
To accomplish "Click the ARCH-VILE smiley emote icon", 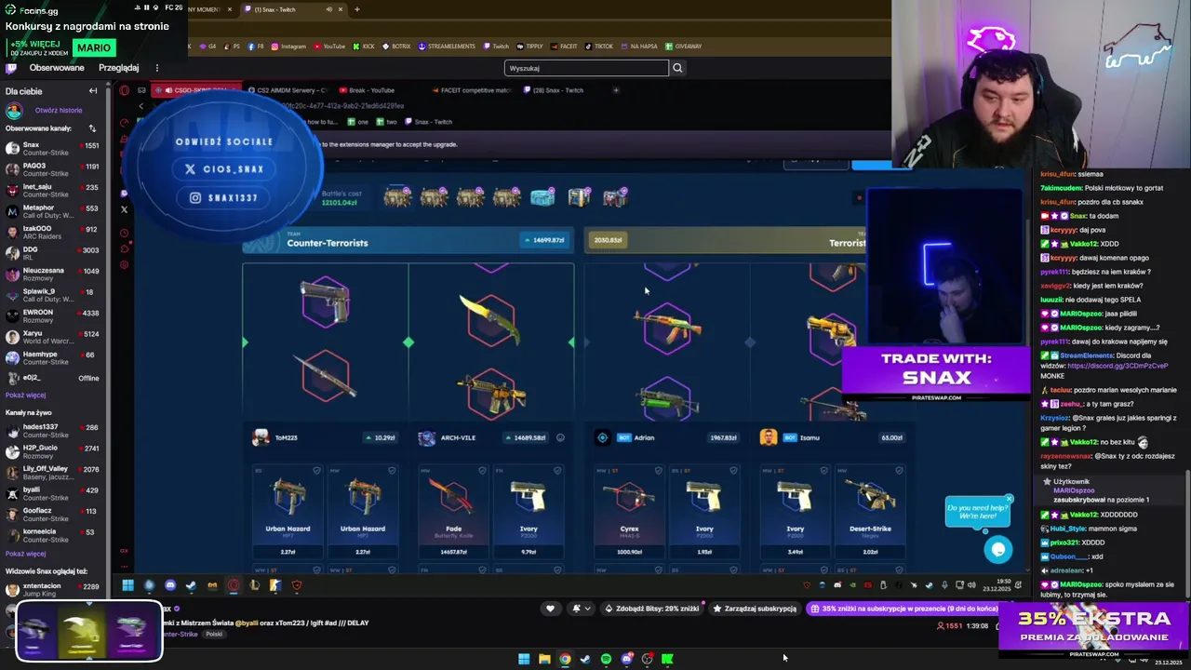I will (x=560, y=437).
